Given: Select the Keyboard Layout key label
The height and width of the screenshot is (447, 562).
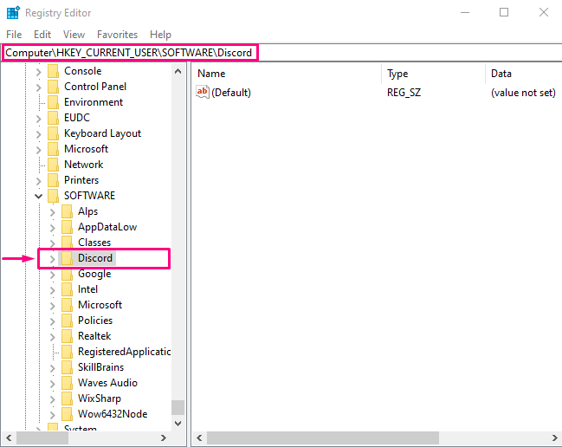Looking at the screenshot, I should (102, 133).
